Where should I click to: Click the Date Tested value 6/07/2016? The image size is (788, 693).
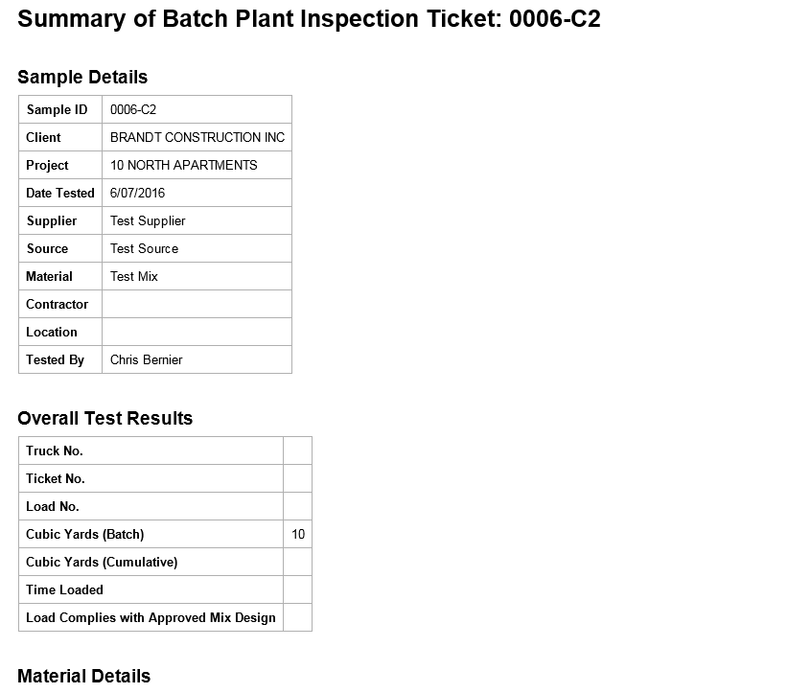click(137, 193)
